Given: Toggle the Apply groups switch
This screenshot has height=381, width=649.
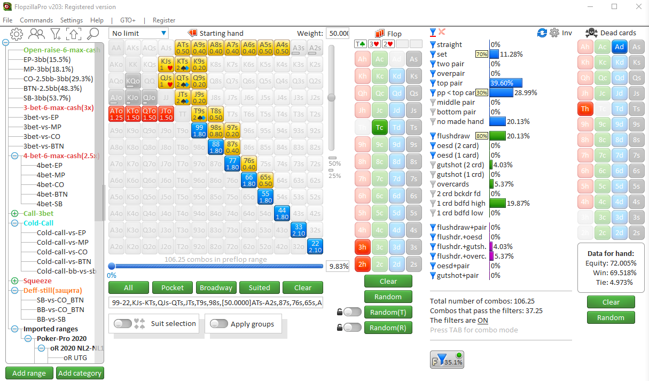Looking at the screenshot, I should tap(219, 323).
